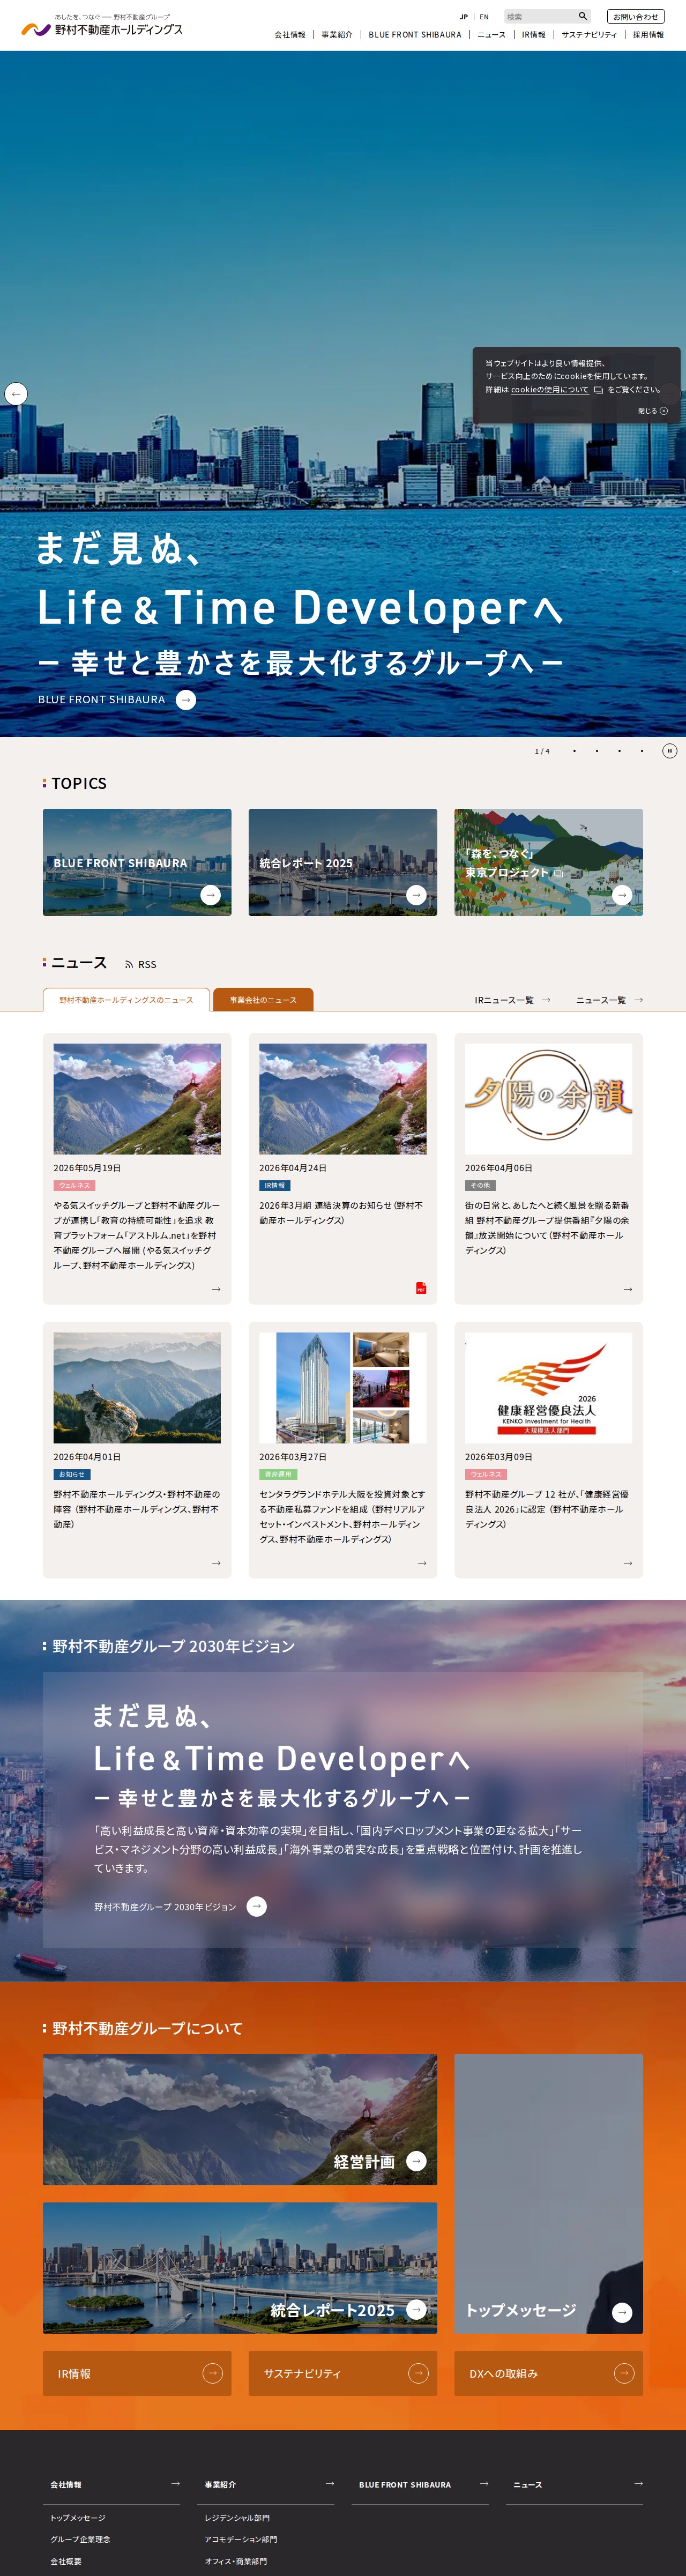The image size is (686, 2576).
Task: Click footer 事業紹介 arrow
Action: [x=330, y=2483]
